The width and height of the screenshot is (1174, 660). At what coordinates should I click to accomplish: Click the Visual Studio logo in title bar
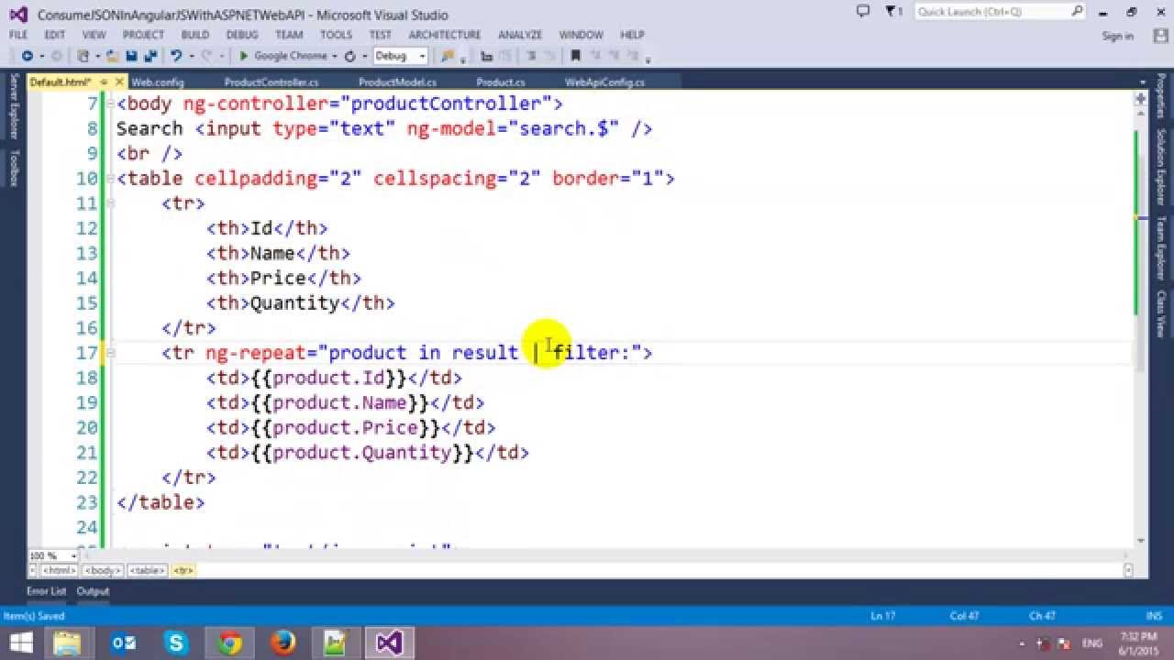pyautogui.click(x=19, y=15)
